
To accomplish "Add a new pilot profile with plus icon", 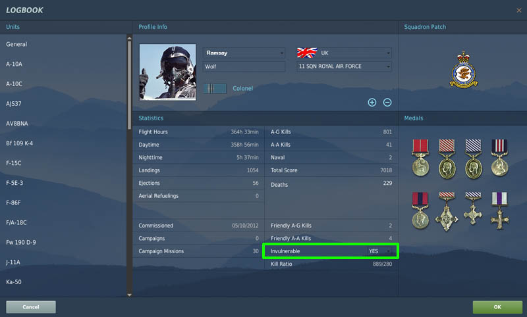I will (x=372, y=103).
